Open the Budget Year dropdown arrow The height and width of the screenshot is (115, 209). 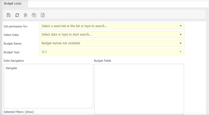tap(180, 52)
